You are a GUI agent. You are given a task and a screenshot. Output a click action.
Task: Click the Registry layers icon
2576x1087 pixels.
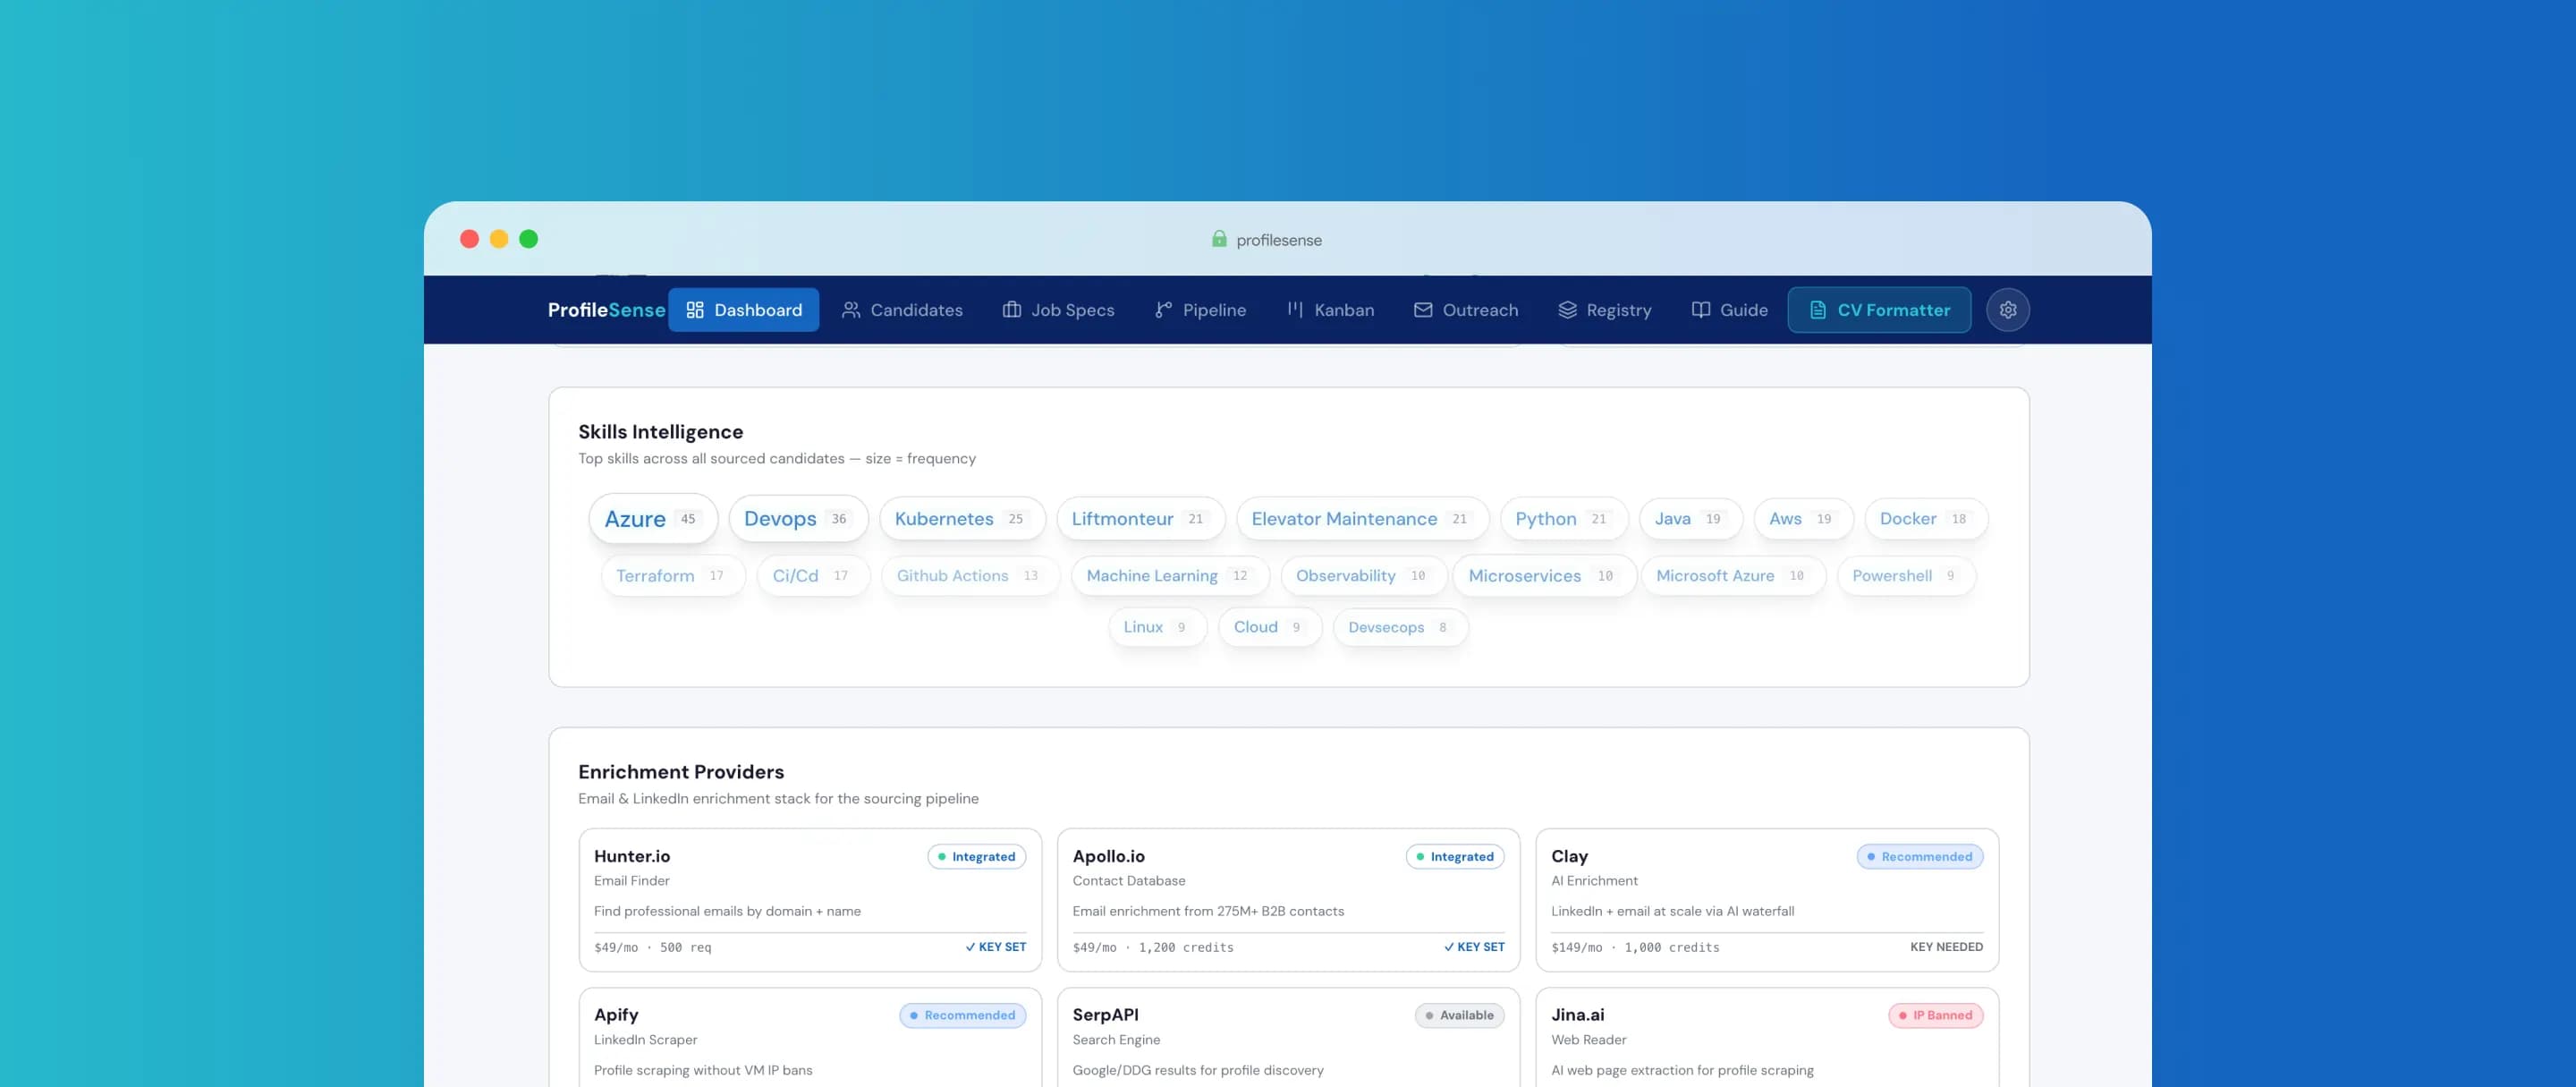pyautogui.click(x=1567, y=310)
